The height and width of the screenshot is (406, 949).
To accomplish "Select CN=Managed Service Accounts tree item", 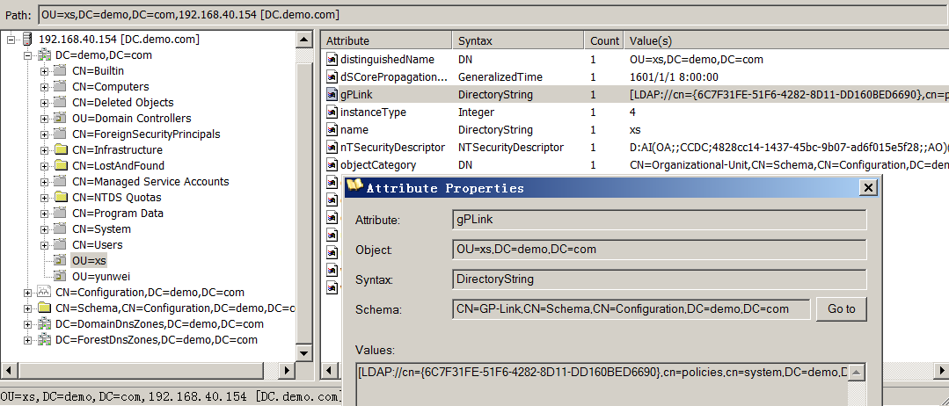I will (x=150, y=182).
